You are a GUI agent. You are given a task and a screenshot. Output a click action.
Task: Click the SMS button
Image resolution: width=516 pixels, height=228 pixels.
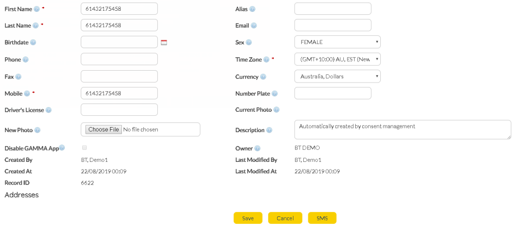(322, 218)
